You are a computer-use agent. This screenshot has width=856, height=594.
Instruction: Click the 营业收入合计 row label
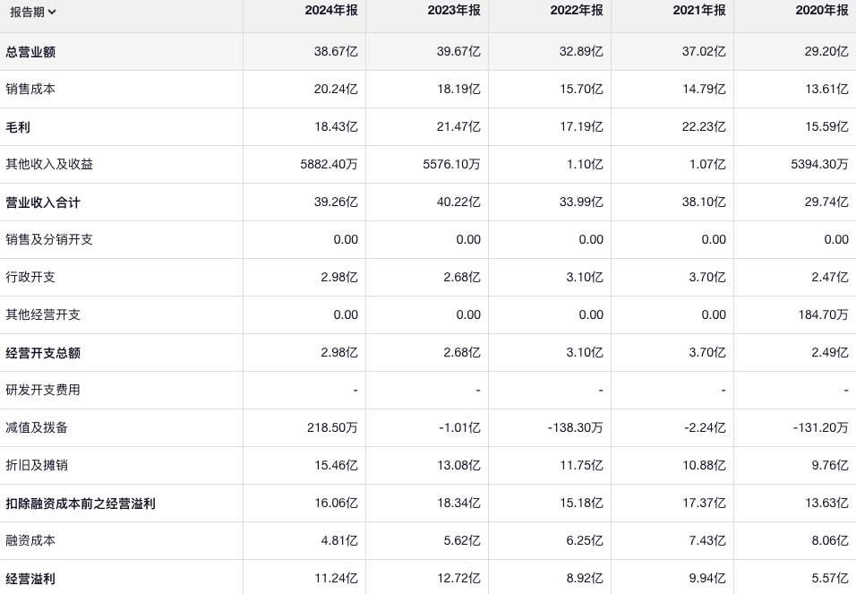pyautogui.click(x=43, y=202)
